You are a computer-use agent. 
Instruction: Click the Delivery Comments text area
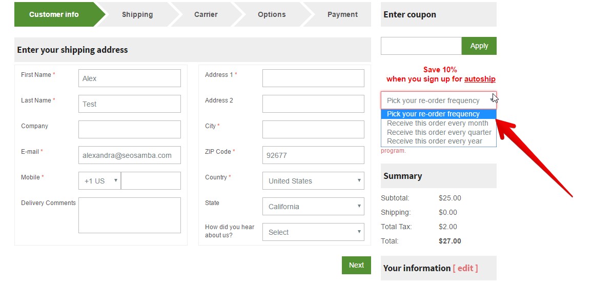point(129,215)
